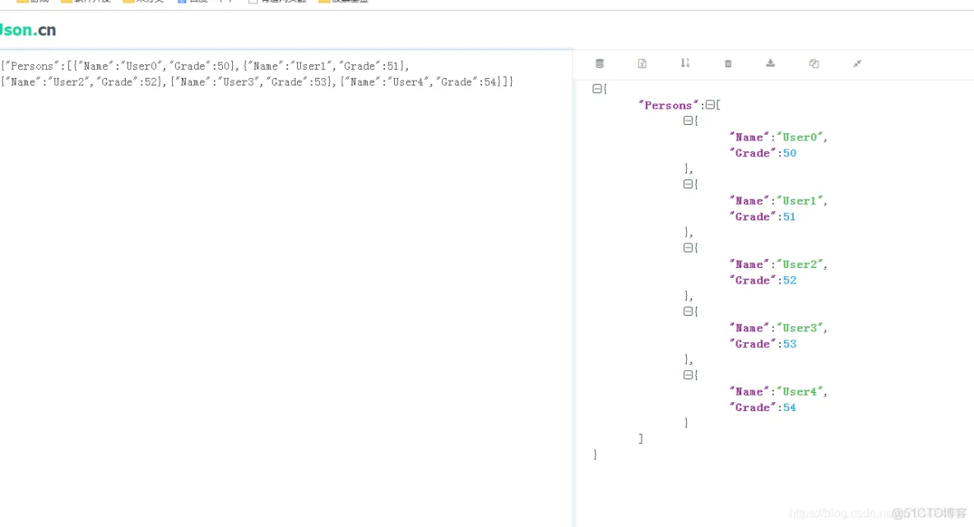974x527 pixels.
Task: Select the "User0" name value
Action: point(800,137)
